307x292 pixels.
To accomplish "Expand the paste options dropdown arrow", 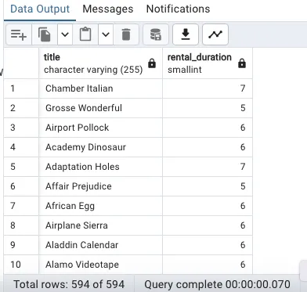I will (x=106, y=34).
